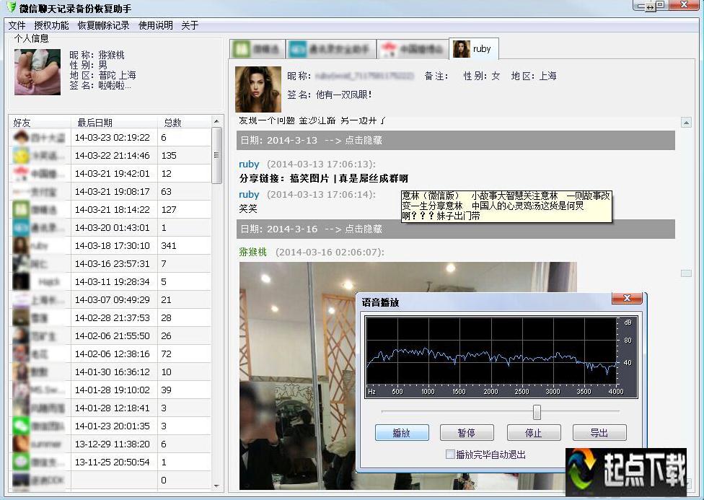704x500 pixels.
Task: Collapse the 2014-3-16 date section header
Action: pos(455,229)
